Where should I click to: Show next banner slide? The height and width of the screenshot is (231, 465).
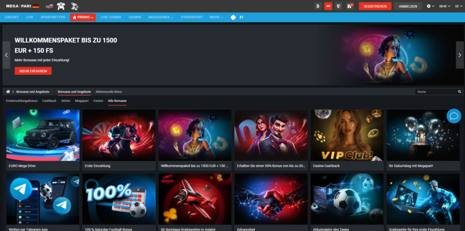pyautogui.click(x=460, y=55)
